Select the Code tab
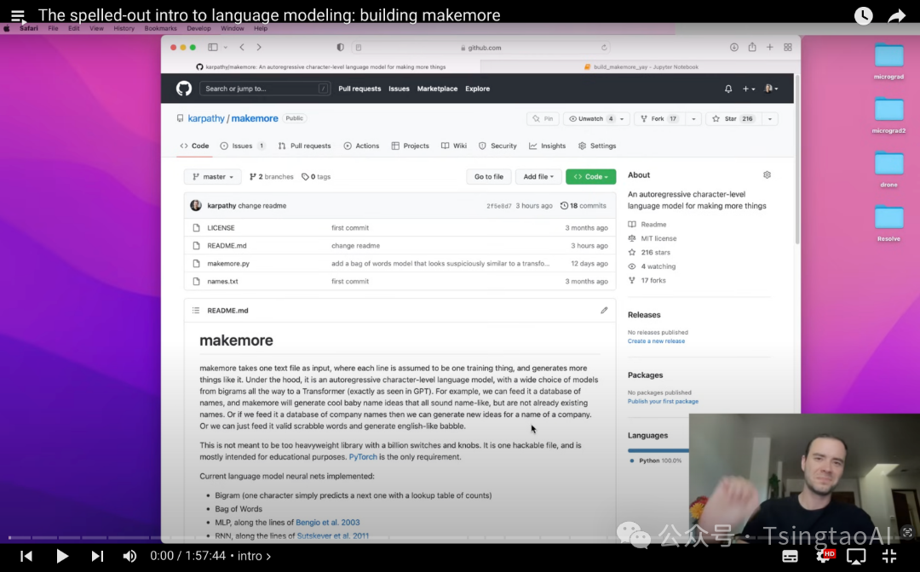This screenshot has height=572, width=920. pyautogui.click(x=195, y=146)
